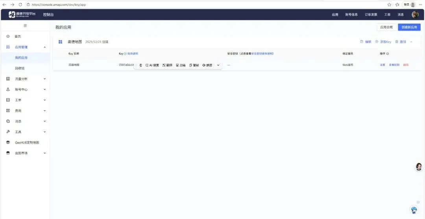Click the GeoHUB layers icon
The height and width of the screenshot is (219, 425).
[x=8, y=142]
